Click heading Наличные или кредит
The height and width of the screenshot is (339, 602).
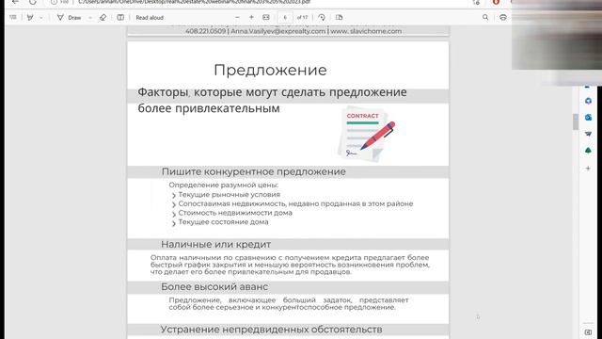click(x=215, y=245)
